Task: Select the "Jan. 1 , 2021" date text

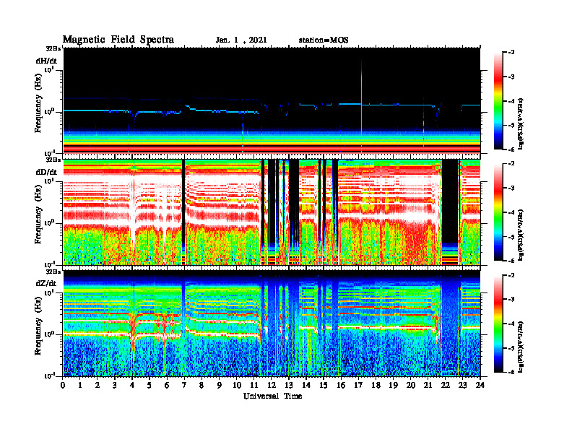Action: 241,40
